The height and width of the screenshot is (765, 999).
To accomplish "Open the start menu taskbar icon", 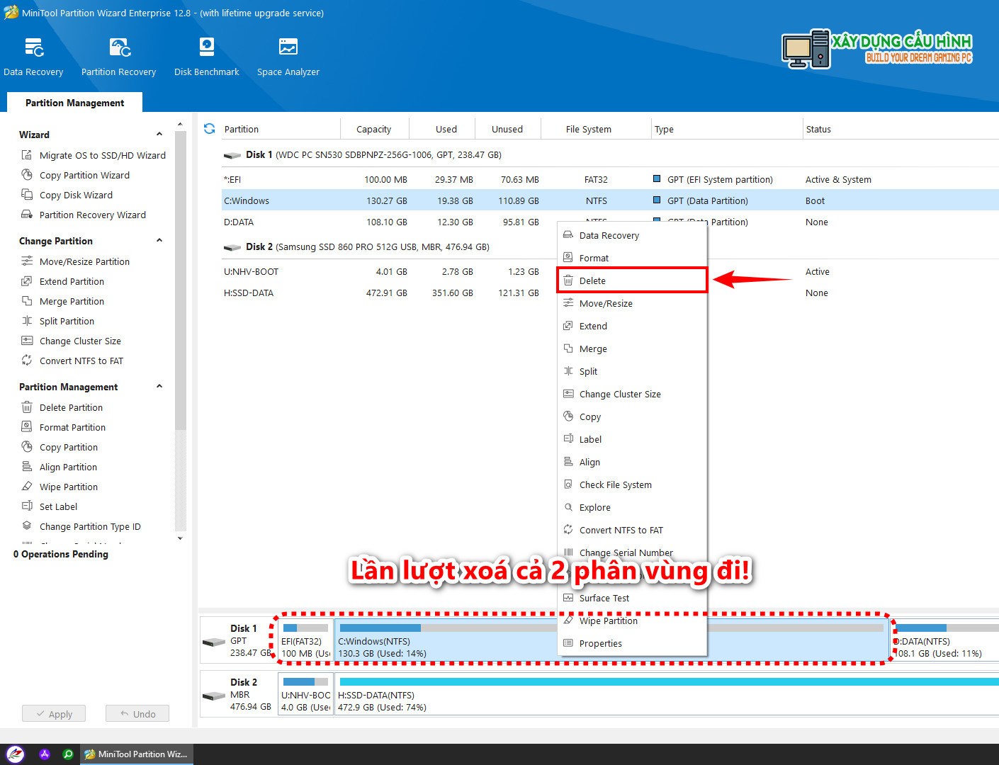I will 15,754.
